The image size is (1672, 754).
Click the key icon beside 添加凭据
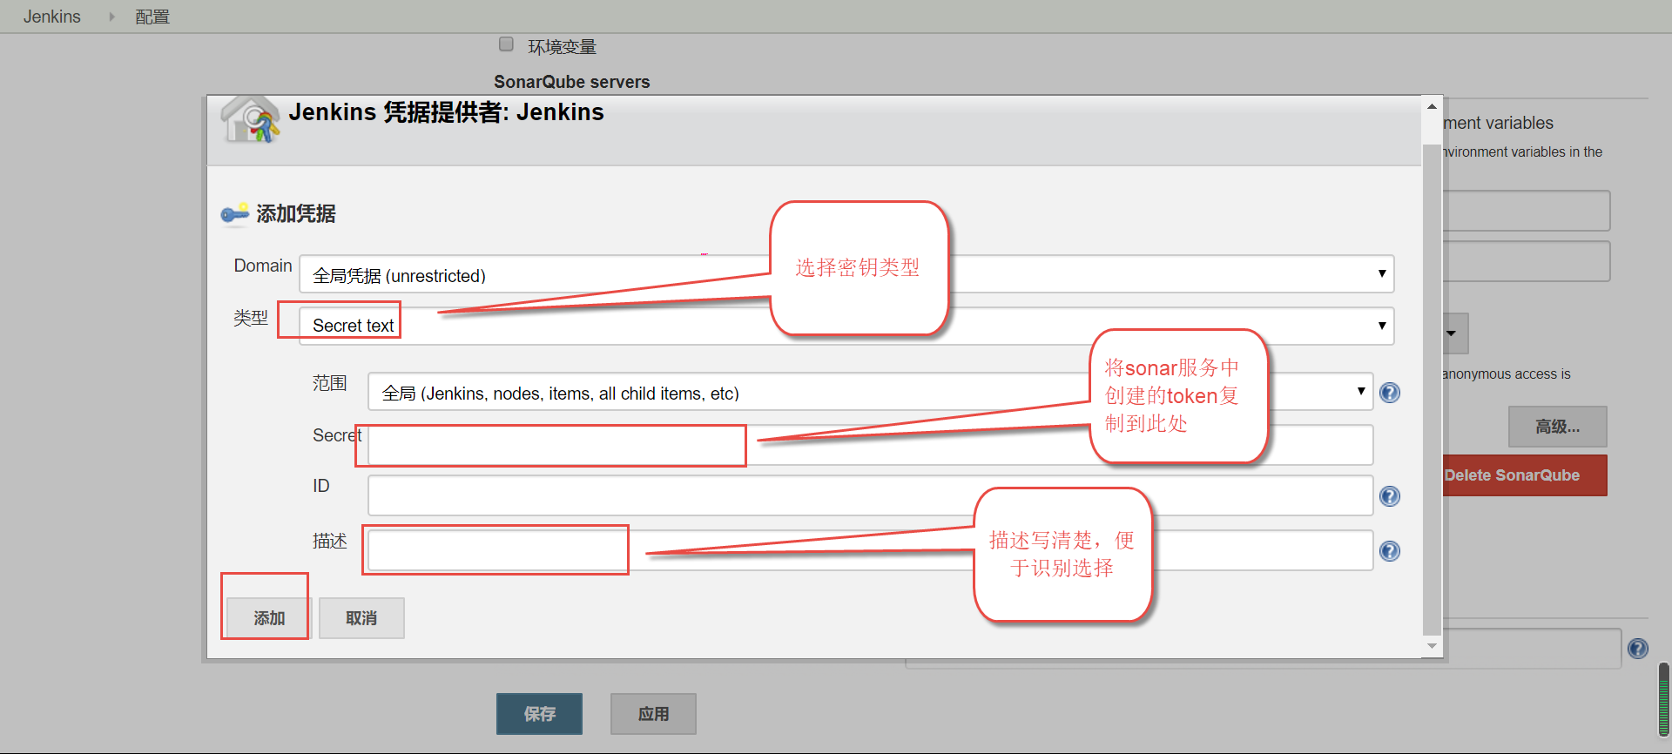234,213
